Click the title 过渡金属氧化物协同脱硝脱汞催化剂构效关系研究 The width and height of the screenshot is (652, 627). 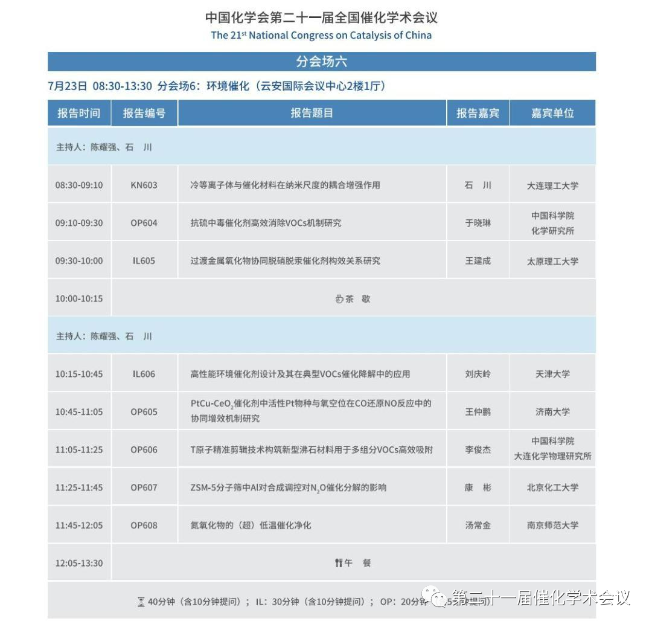click(x=285, y=261)
